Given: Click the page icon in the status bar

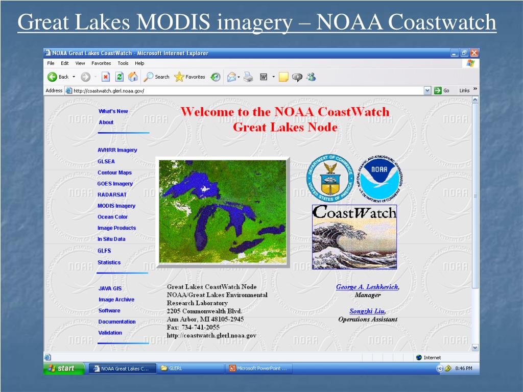Looking at the screenshot, I should 47,357.
